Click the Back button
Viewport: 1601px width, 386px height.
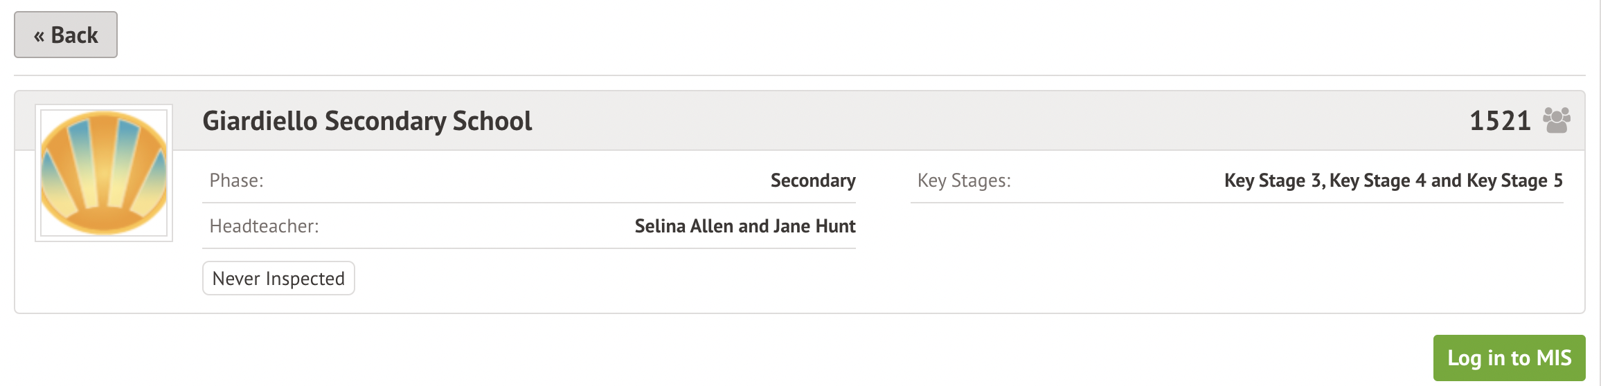point(66,35)
